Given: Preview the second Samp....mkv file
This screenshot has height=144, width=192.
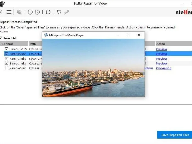Looking at the screenshot, I should [x=161, y=63].
